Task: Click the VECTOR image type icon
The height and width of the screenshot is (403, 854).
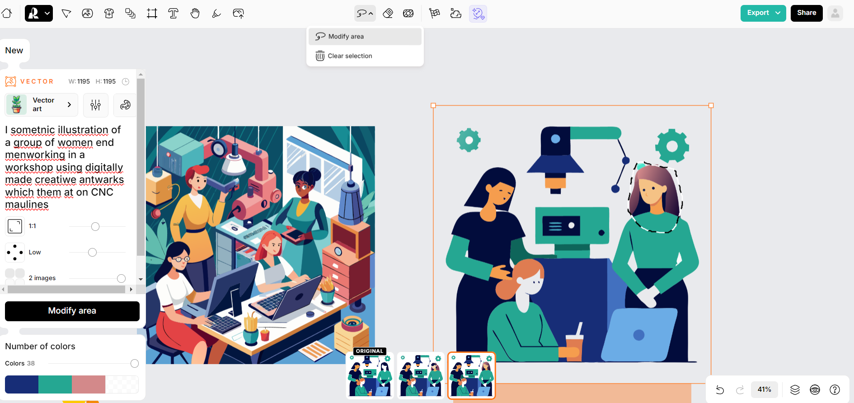Action: coord(11,81)
